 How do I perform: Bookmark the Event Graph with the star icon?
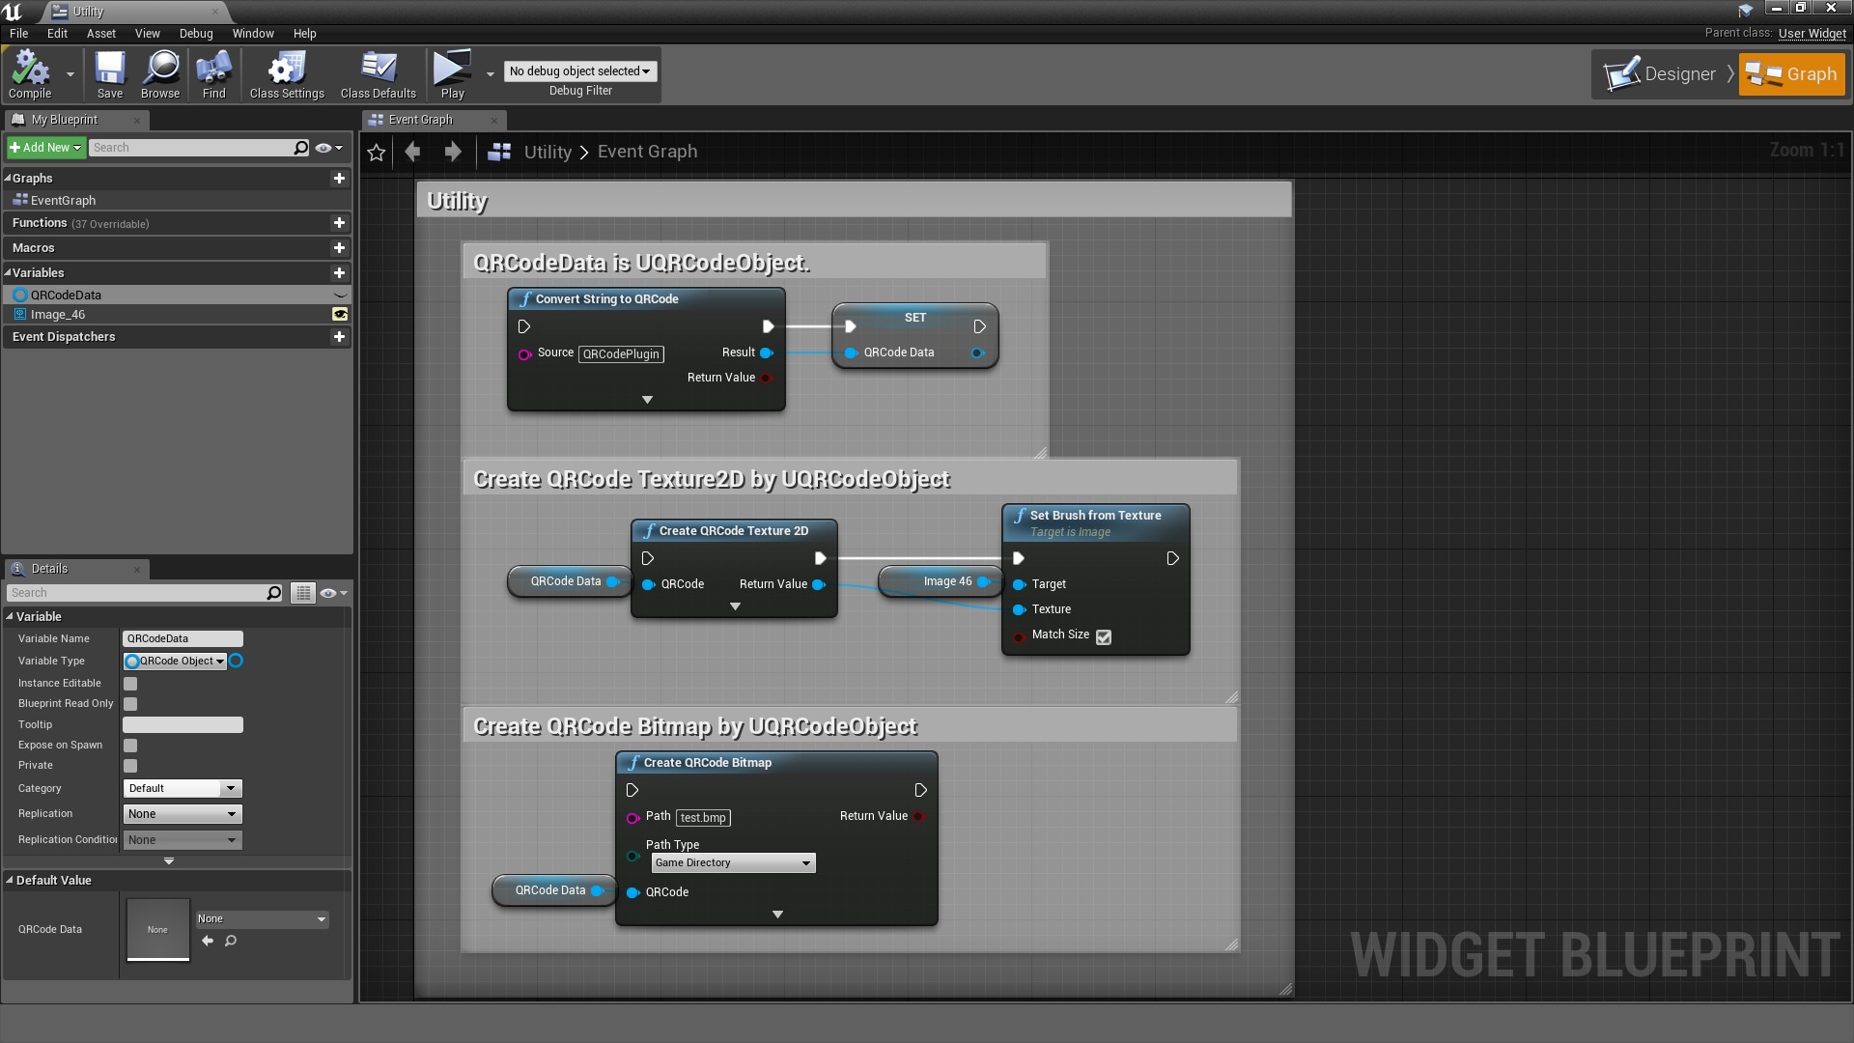(376, 152)
